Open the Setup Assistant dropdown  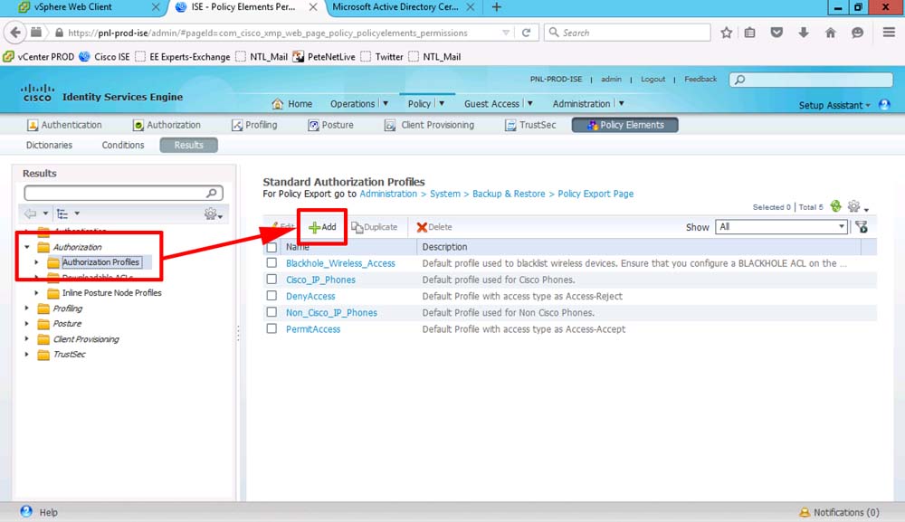tap(834, 105)
